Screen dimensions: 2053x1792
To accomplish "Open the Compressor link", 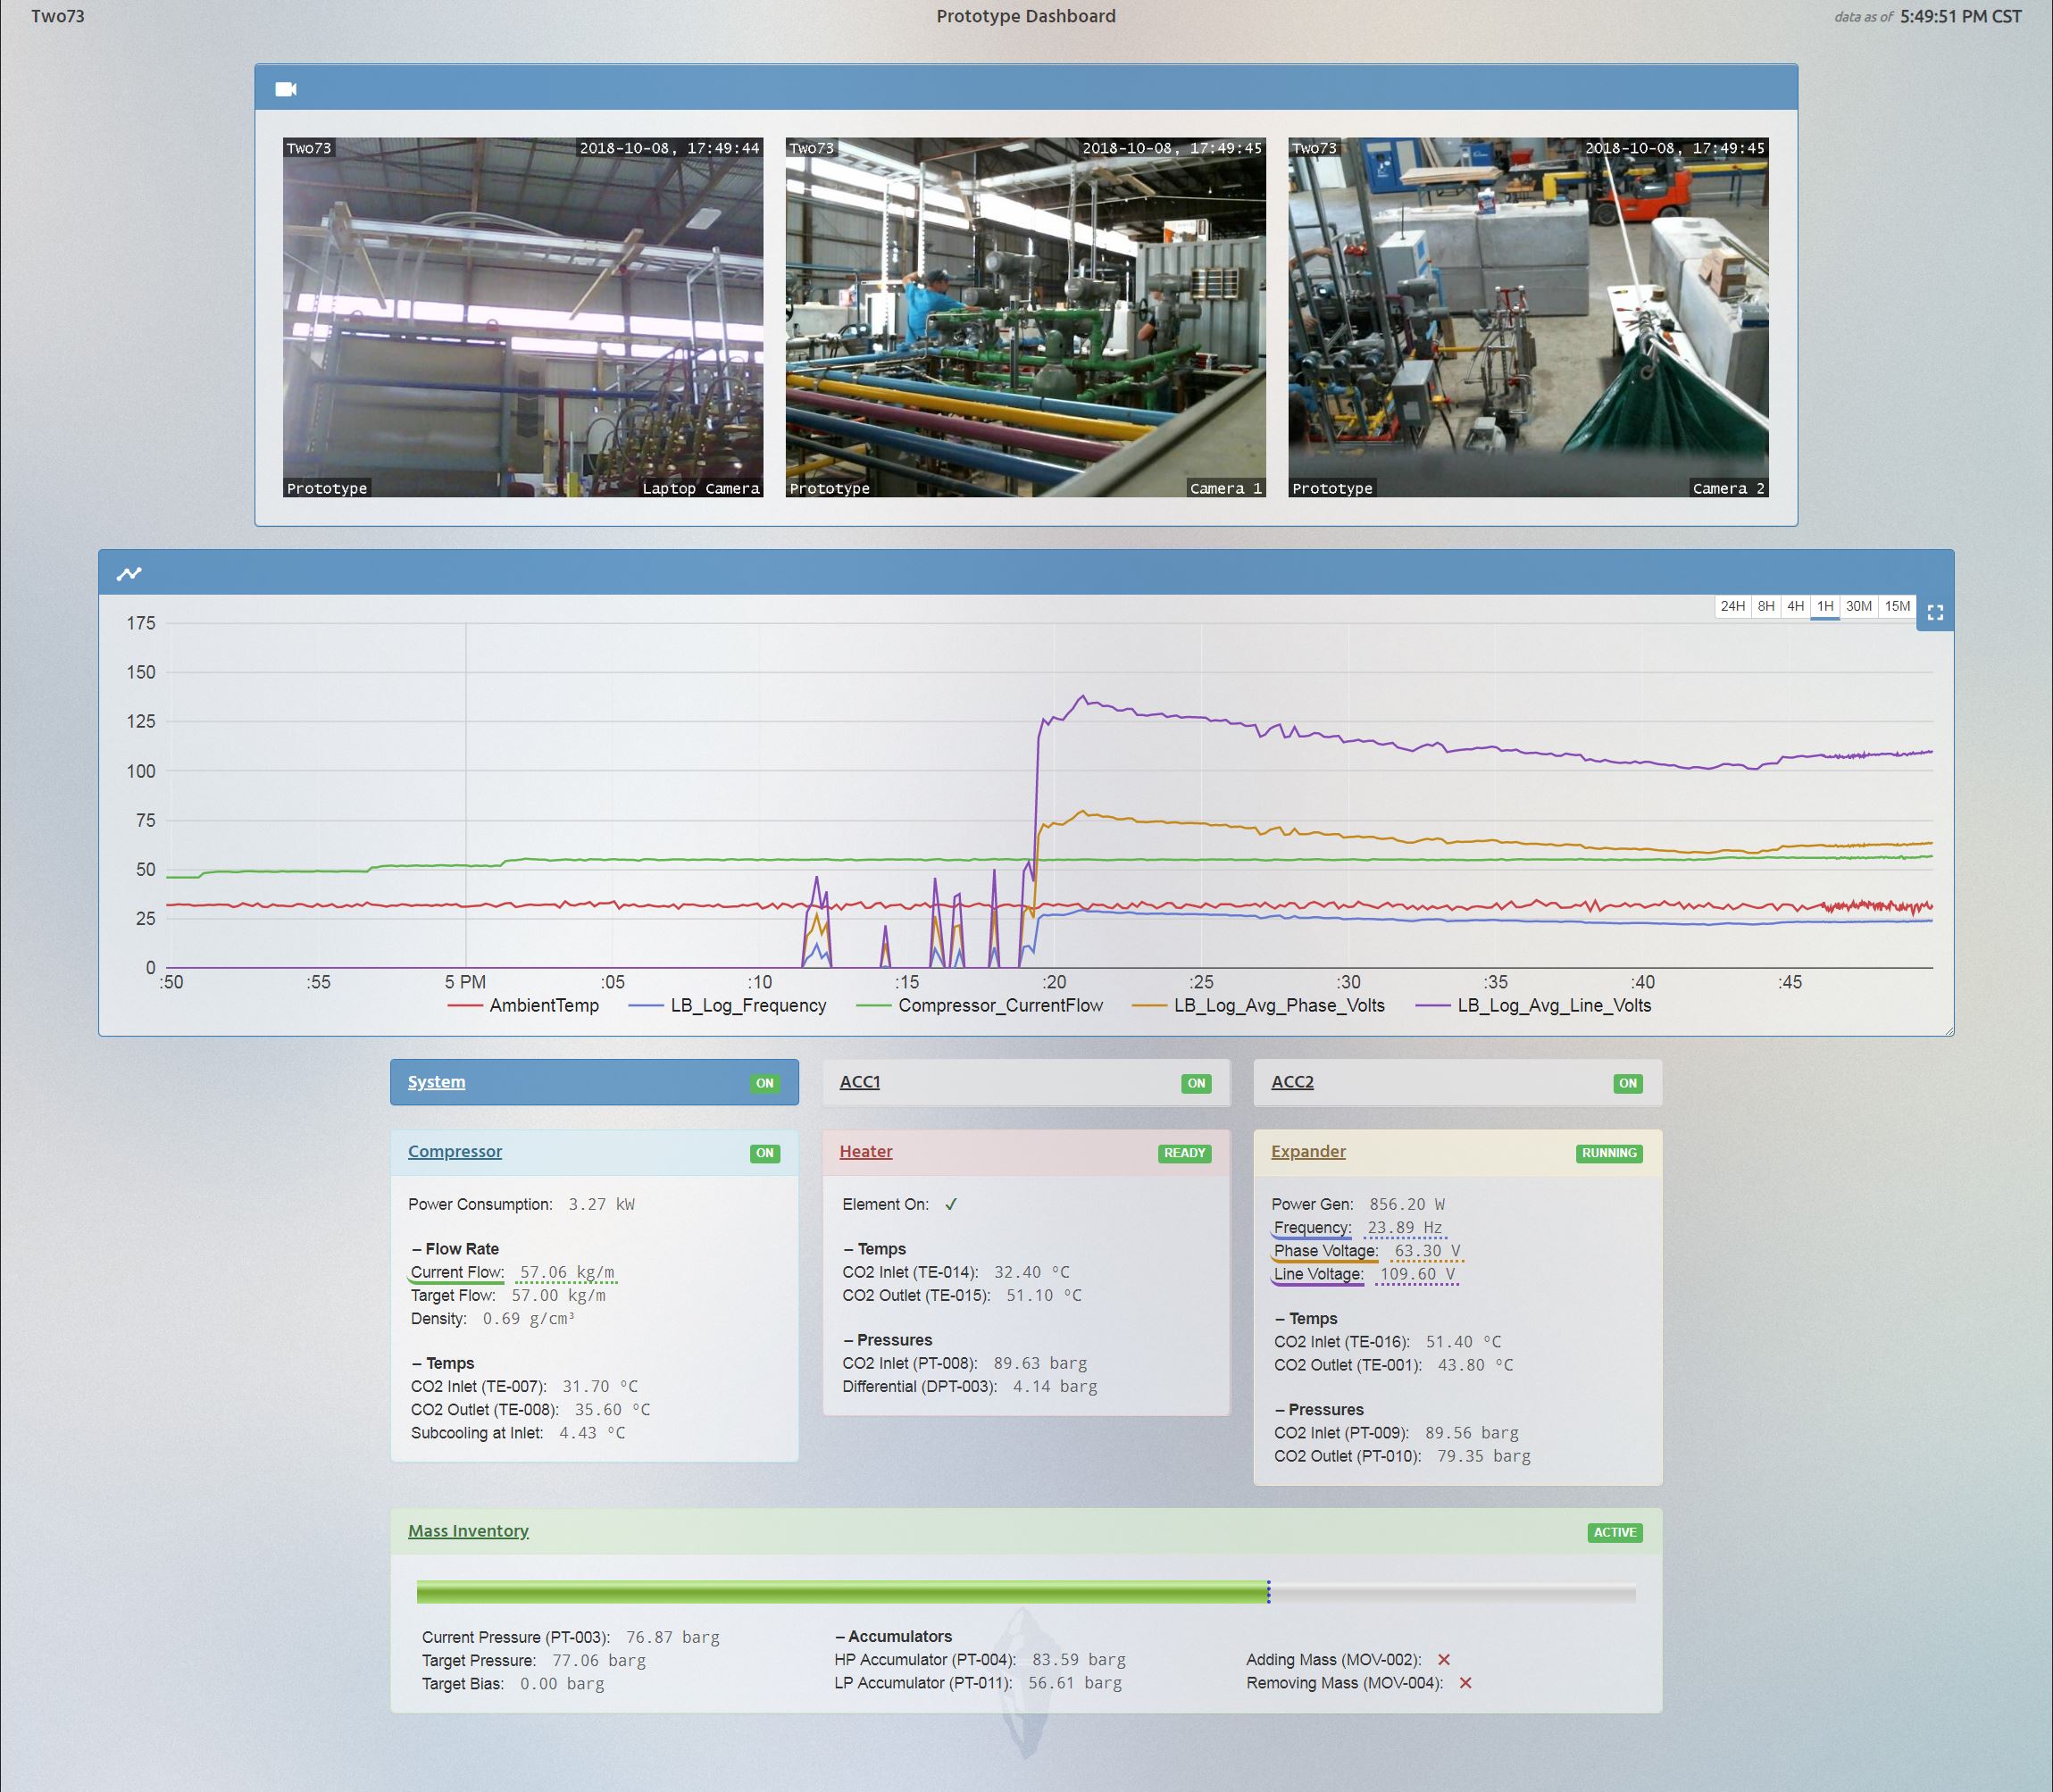I will 455,1152.
